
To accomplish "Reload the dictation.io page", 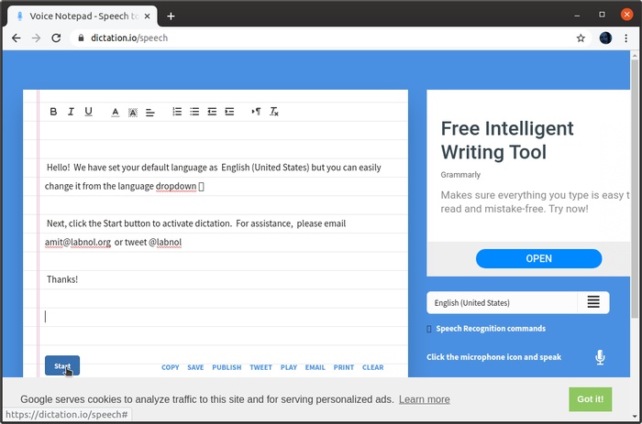I will coord(56,38).
